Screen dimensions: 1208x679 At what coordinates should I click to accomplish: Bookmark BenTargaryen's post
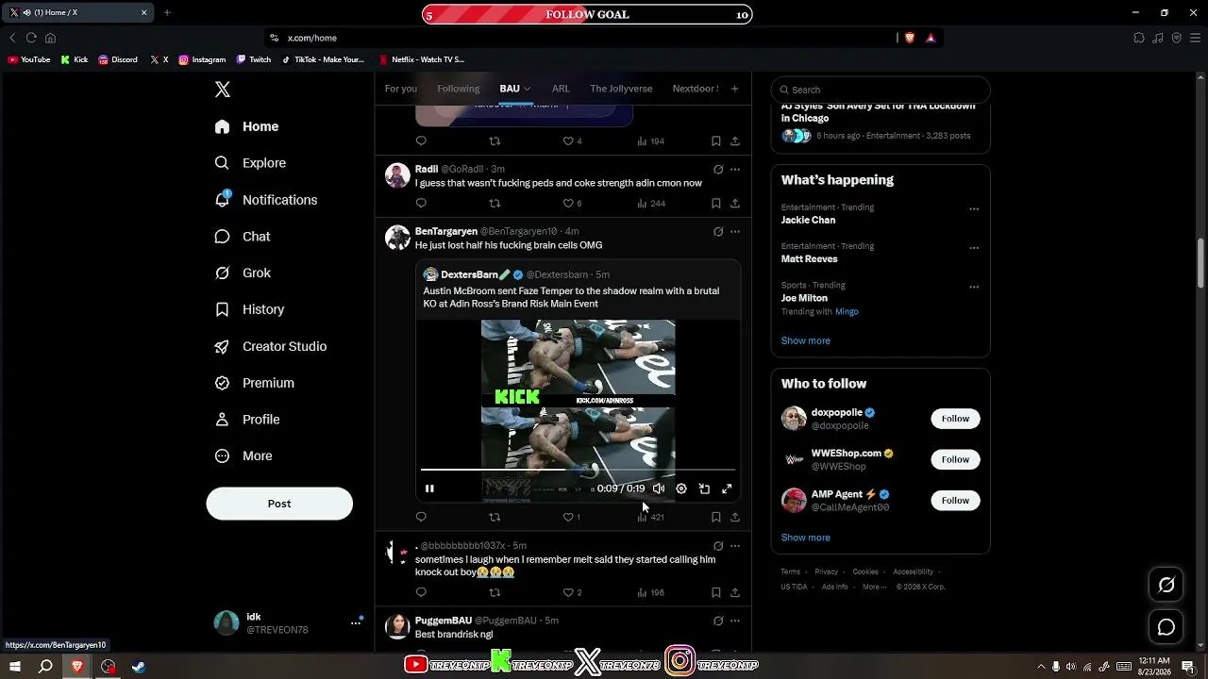pos(716,517)
